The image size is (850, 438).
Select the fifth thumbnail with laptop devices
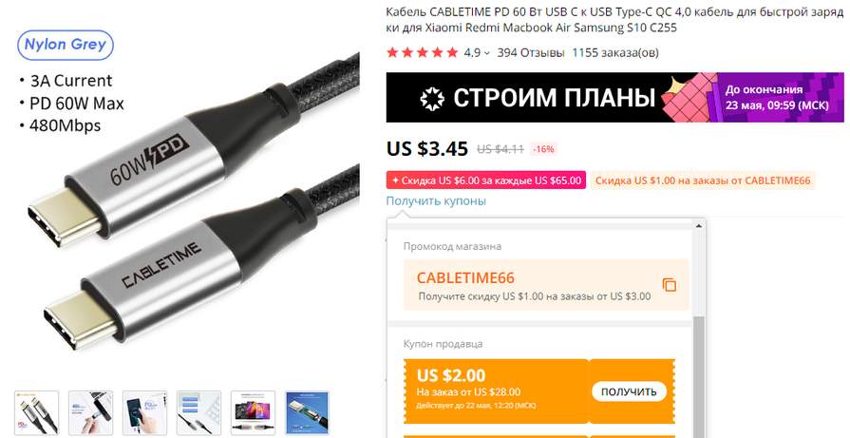(x=254, y=412)
